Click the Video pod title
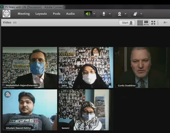 click(x=7, y=22)
